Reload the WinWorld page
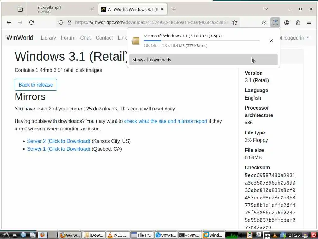Image resolution: width=318 pixels, height=239 pixels. pos(31,22)
